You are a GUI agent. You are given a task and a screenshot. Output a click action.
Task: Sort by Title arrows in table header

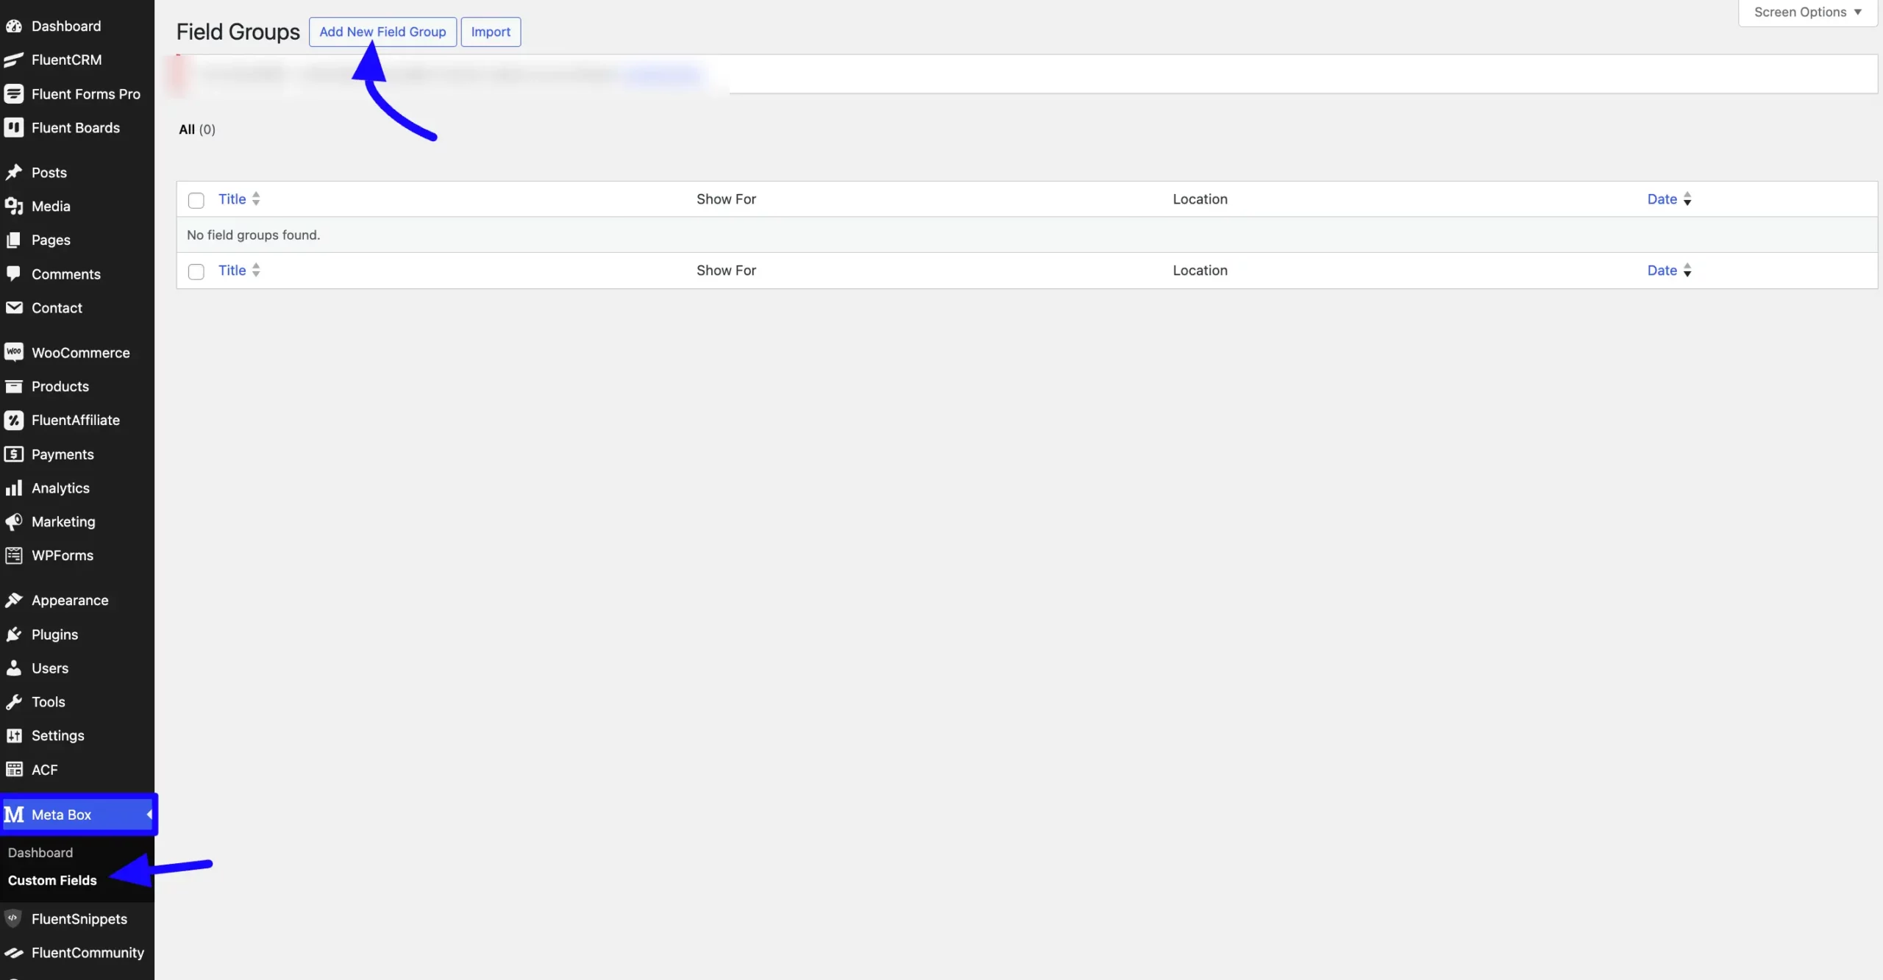click(x=256, y=198)
